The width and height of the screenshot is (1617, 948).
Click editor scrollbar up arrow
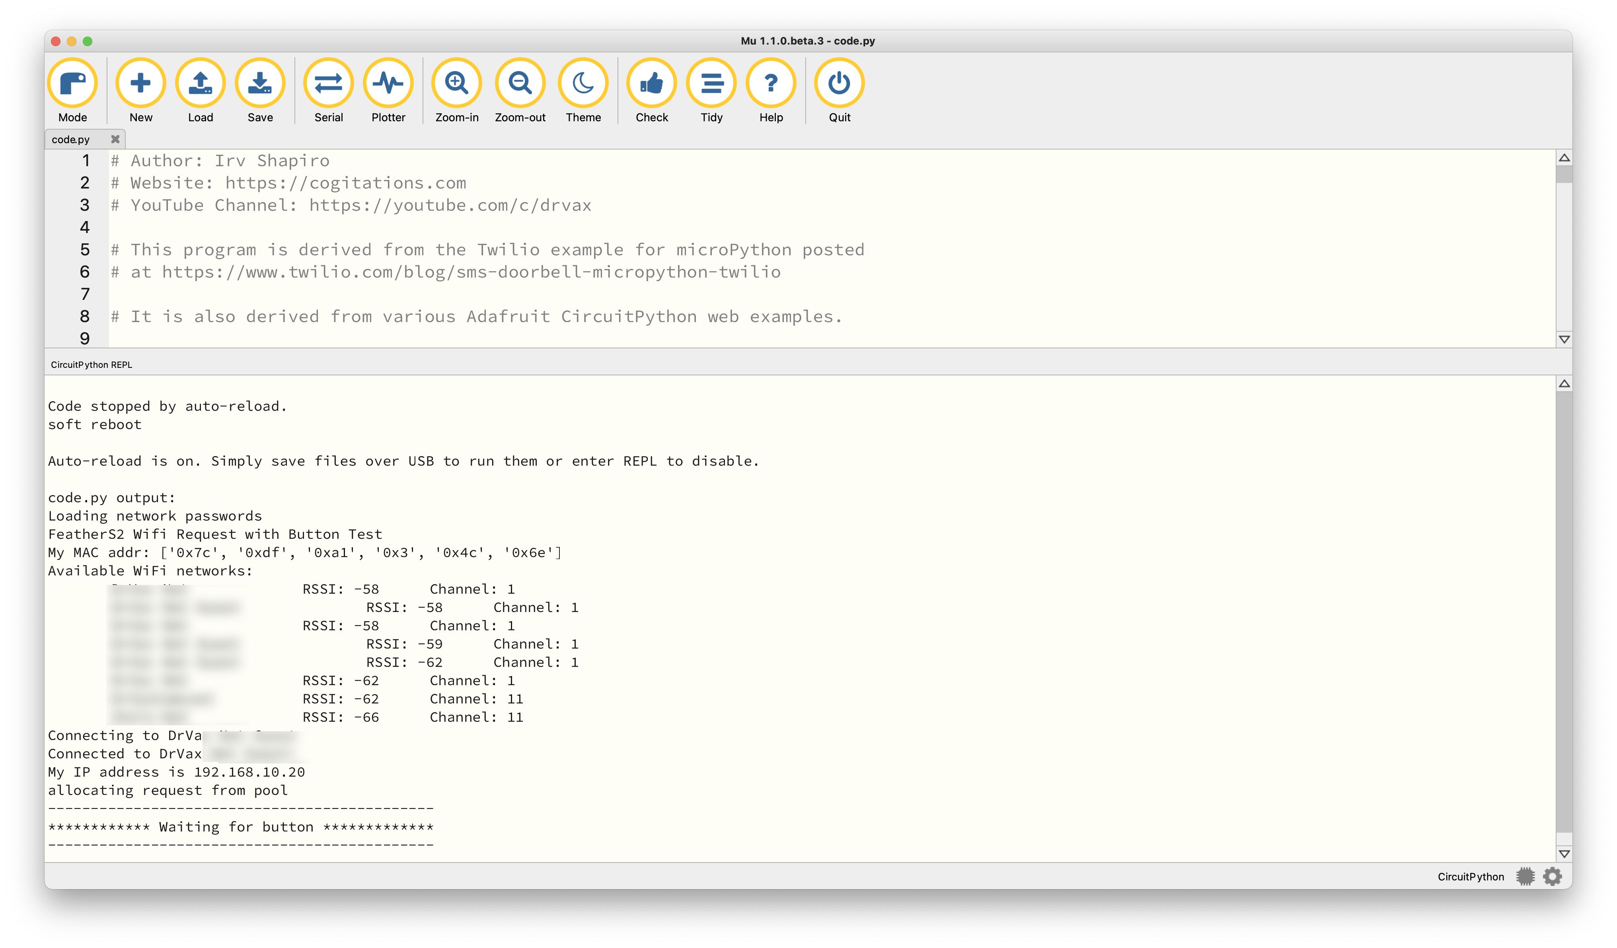1564,158
